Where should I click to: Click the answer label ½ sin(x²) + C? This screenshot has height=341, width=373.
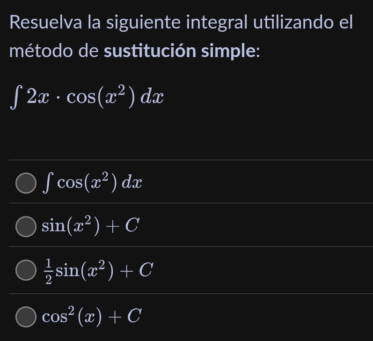[x=97, y=270]
